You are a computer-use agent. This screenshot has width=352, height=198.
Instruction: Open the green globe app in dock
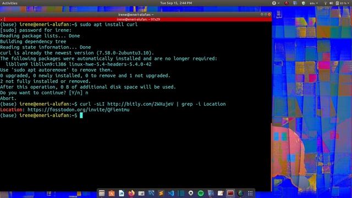coord(240,193)
